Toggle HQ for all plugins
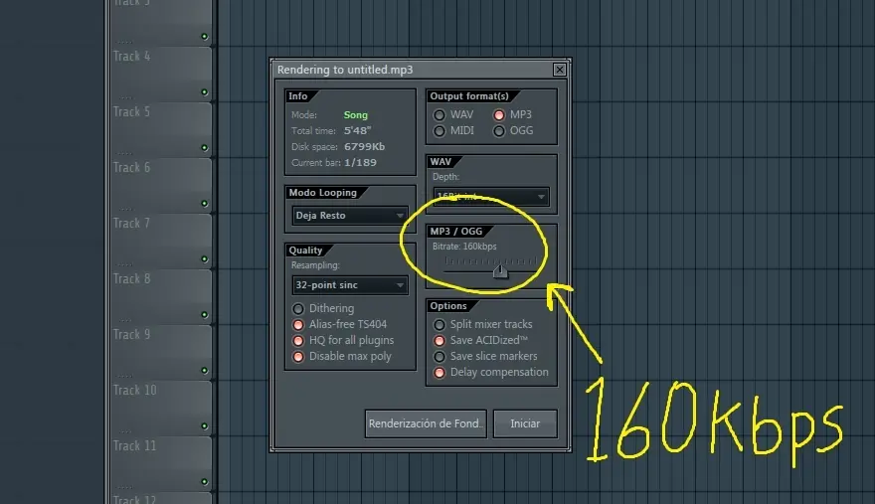This screenshot has width=875, height=504. click(x=298, y=340)
